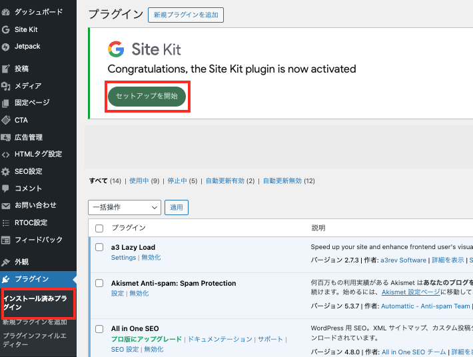The height and width of the screenshot is (357, 473).
Task: Open サポート link for All in One SEO
Action: (x=270, y=339)
